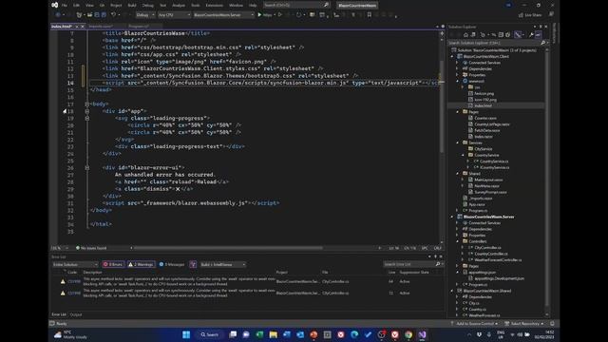Collapse the blazor-error-ui div block
Viewport: 608px width, 342px height.
coord(86,167)
